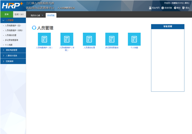Switch to the 我的办公桌 tab
The height and width of the screenshot is (134, 192).
(35, 15)
